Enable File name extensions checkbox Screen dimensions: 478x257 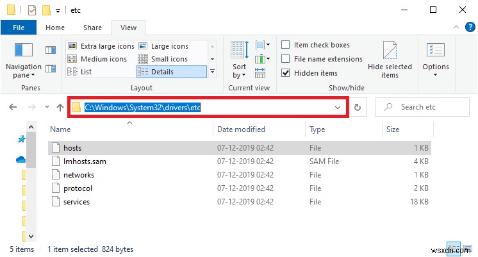pos(286,59)
